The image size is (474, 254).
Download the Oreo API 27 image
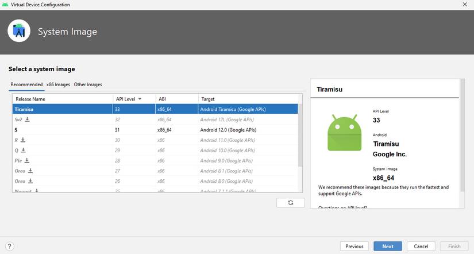pyautogui.click(x=30, y=171)
